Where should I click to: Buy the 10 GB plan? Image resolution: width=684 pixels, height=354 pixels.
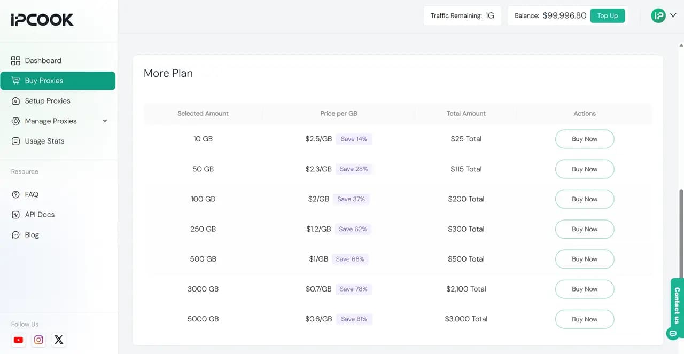[x=585, y=139]
